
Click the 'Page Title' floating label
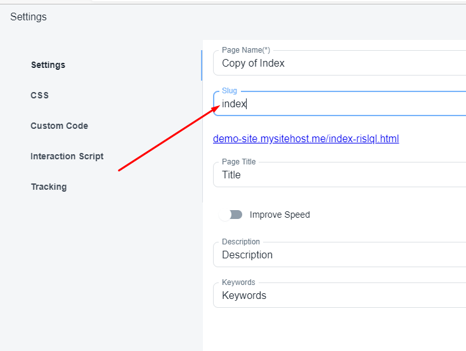pos(239,162)
